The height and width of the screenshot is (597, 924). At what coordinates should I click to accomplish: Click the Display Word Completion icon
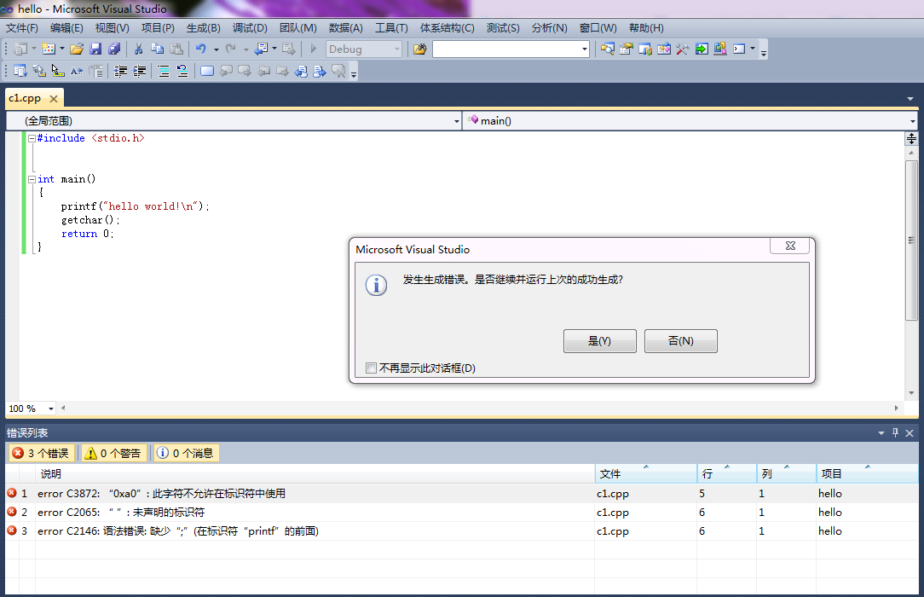point(77,72)
